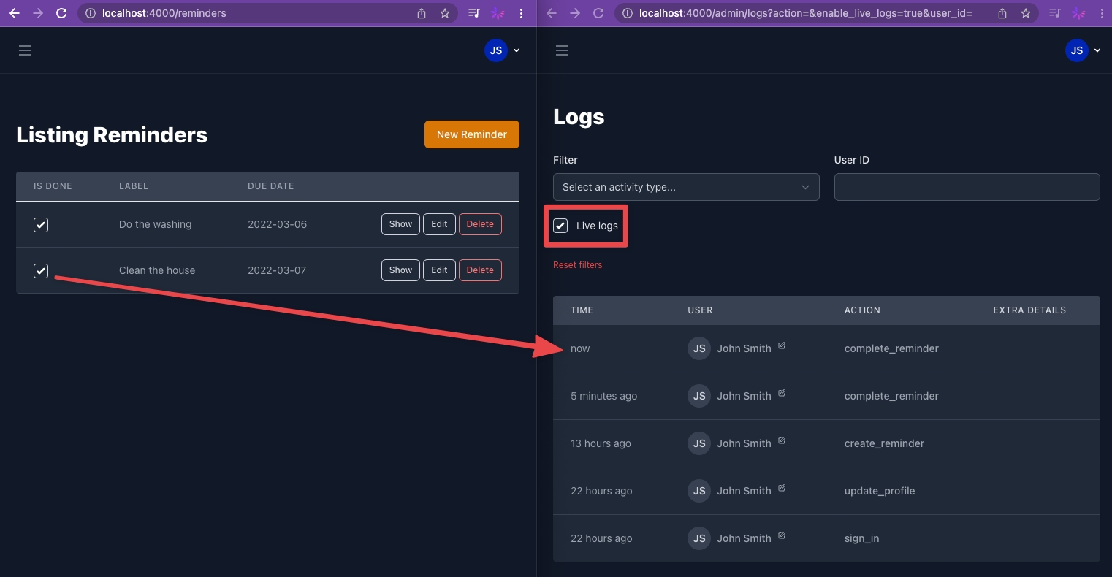Viewport: 1112px width, 577px height.
Task: Open hamburger menu on Logs page
Action: [x=562, y=50]
